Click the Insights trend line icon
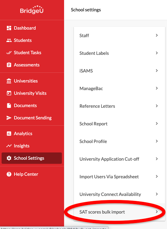The height and width of the screenshot is (229, 167). coord(9,146)
